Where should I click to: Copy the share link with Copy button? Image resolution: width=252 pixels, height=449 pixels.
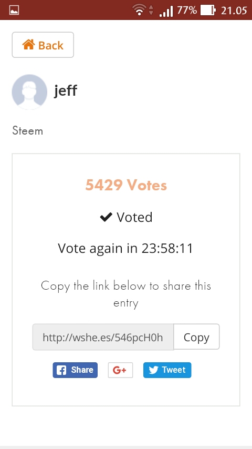[x=196, y=337]
